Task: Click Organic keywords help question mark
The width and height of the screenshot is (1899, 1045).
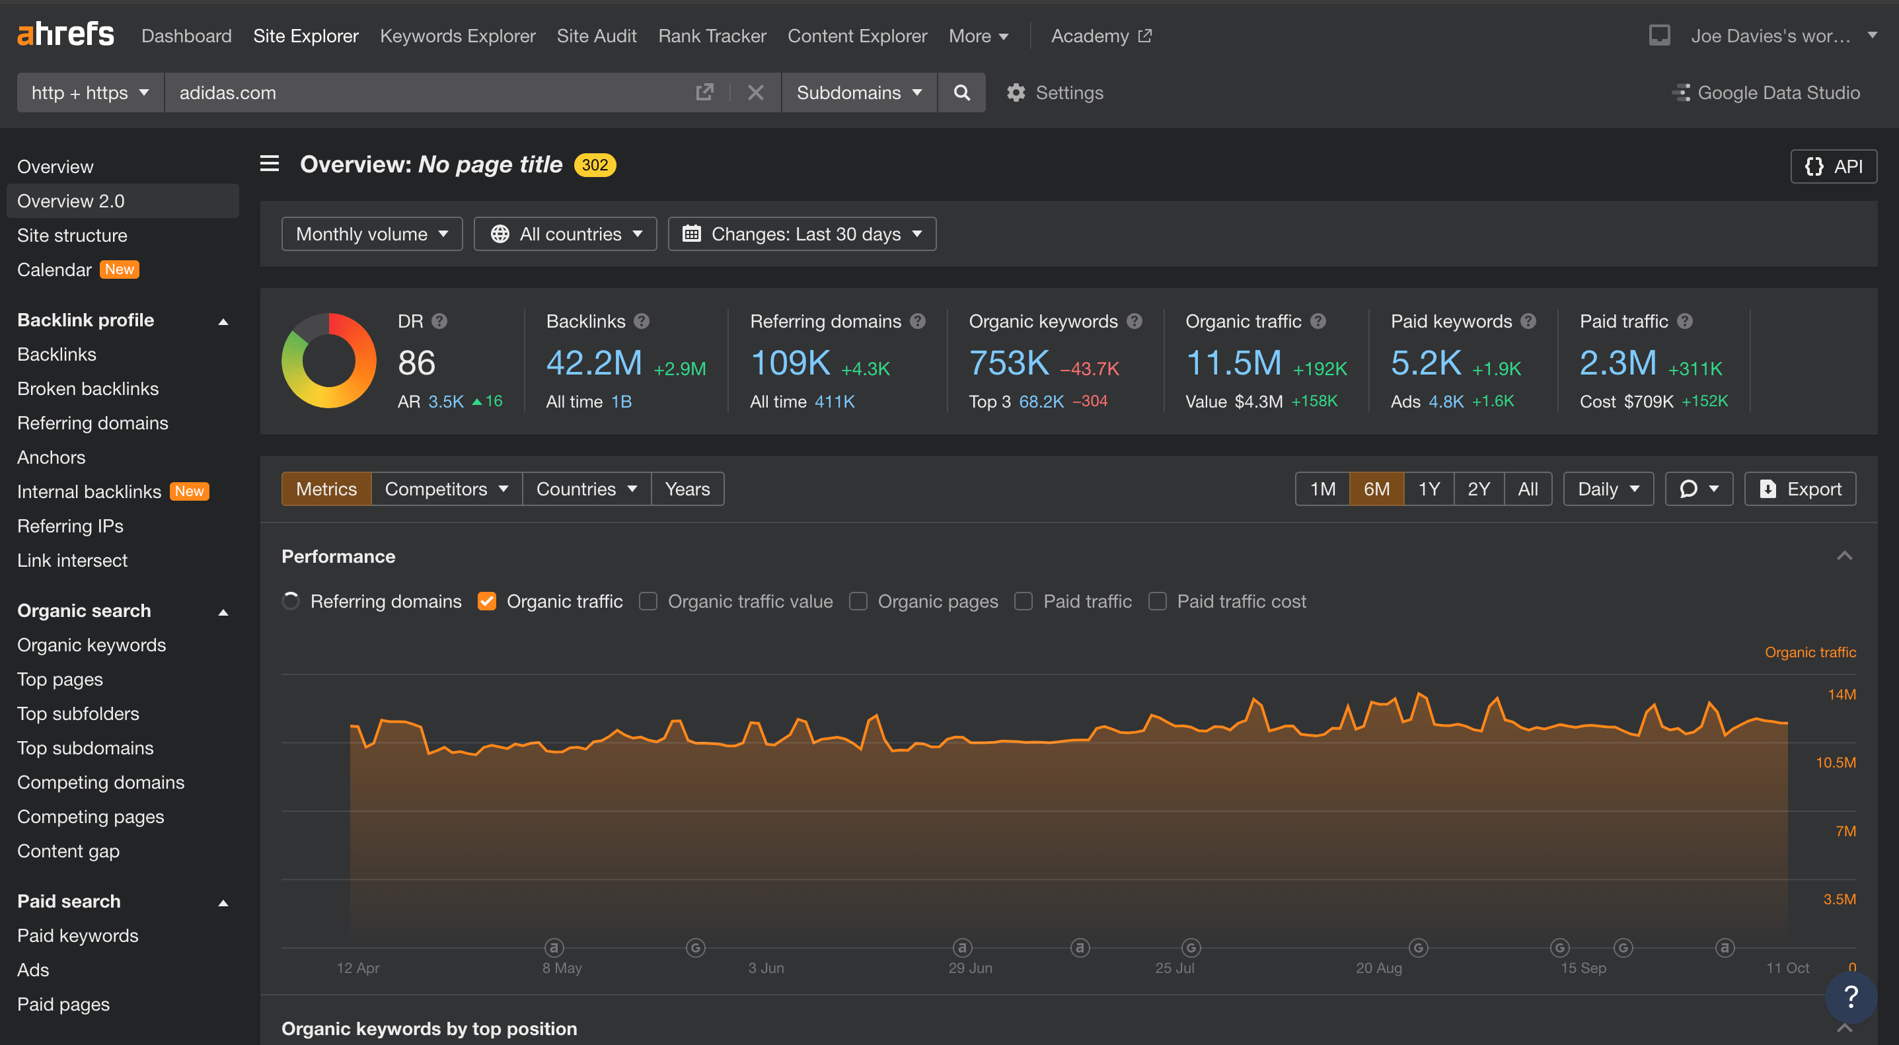Action: tap(1135, 321)
